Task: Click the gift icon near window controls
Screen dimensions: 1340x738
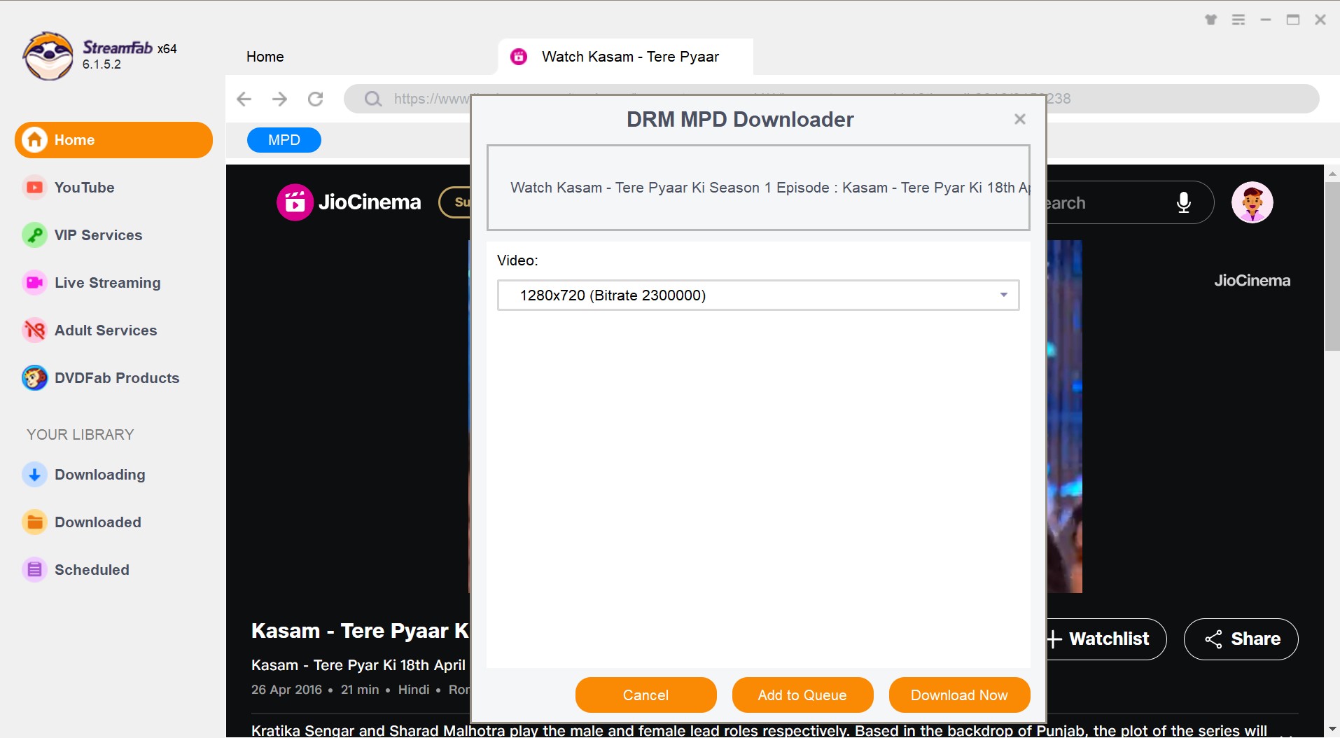Action: (1210, 20)
